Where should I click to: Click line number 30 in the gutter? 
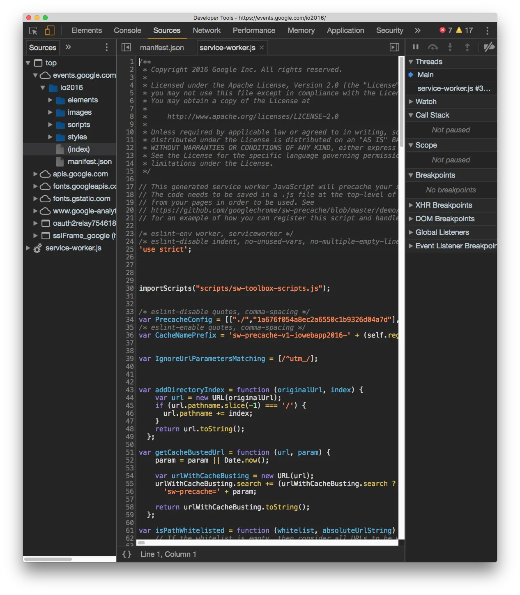[130, 288]
